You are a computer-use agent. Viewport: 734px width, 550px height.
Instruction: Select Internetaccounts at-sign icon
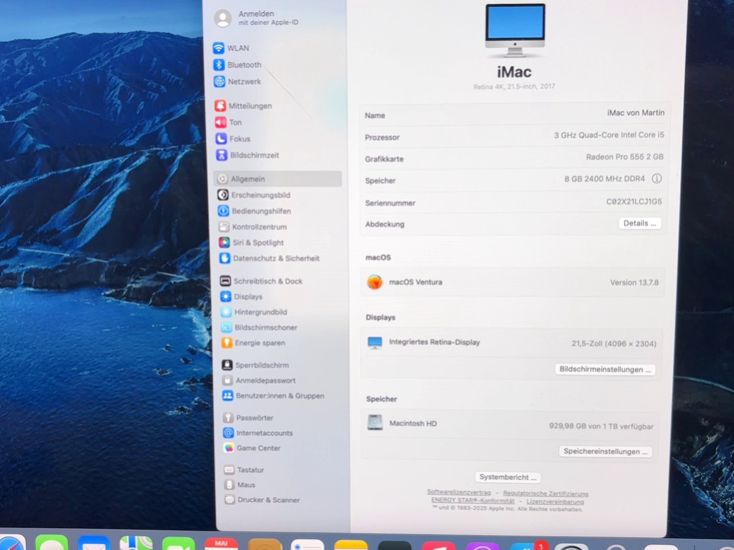pyautogui.click(x=228, y=433)
